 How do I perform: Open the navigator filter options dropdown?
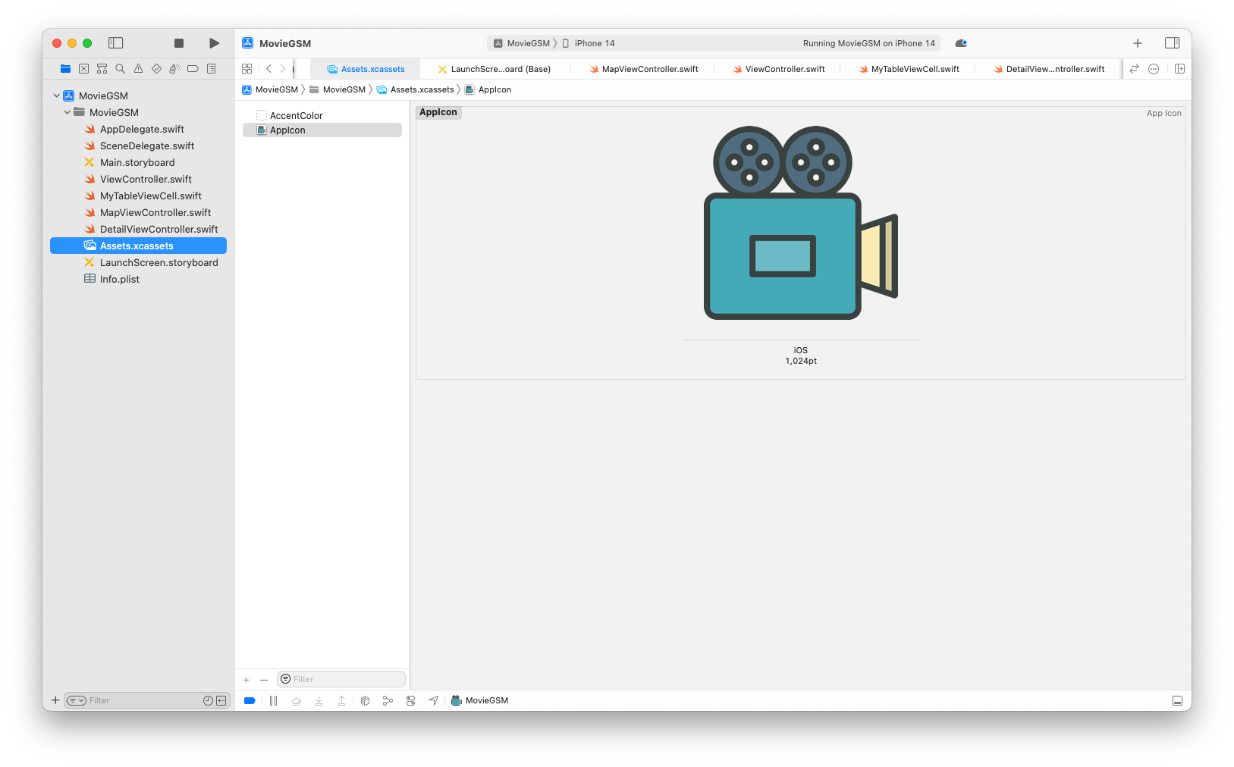76,701
